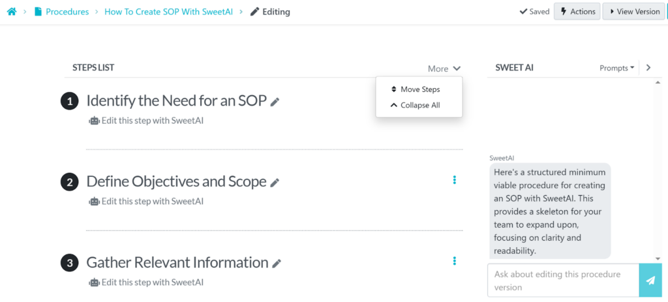The height and width of the screenshot is (302, 668).
Task: Edit step 2 with SweetAI link
Action: click(x=152, y=201)
